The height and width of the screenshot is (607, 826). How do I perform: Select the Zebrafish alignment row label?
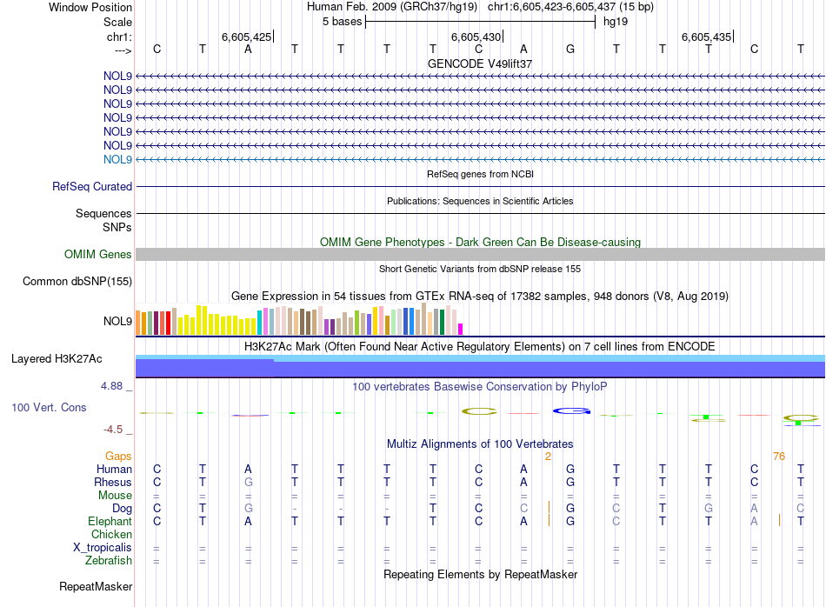coord(109,561)
